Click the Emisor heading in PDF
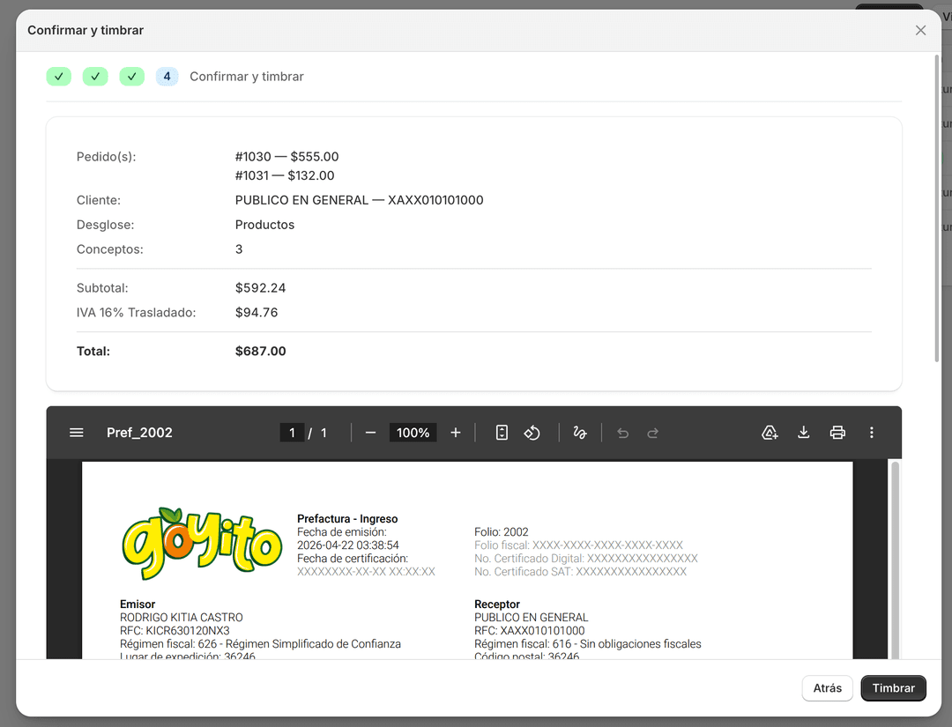 click(138, 605)
